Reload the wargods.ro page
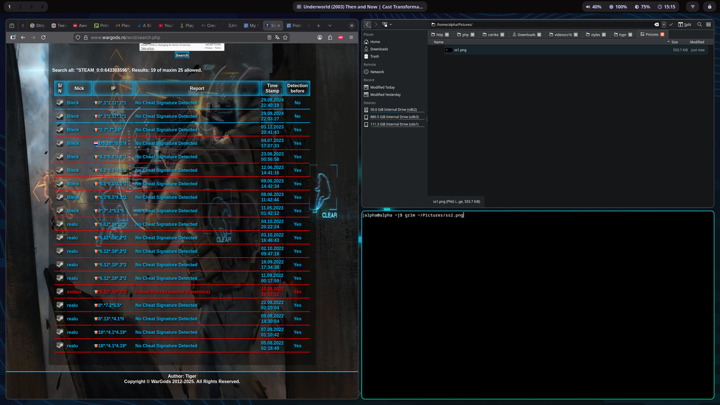 coord(43,37)
